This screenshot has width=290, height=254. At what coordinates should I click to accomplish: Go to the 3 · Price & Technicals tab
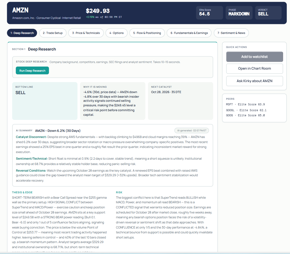[x=86, y=33]
